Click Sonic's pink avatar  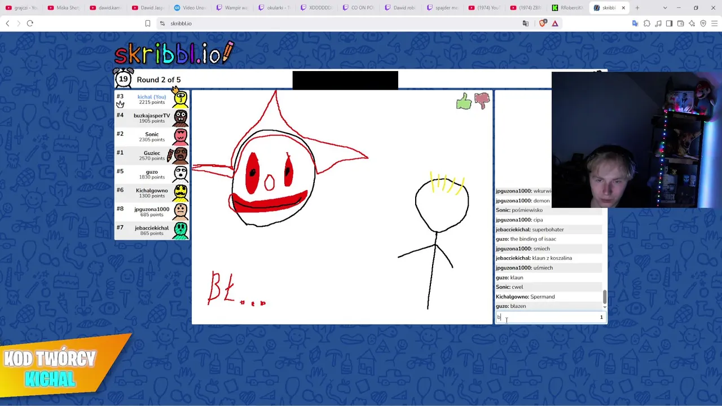pos(180,136)
